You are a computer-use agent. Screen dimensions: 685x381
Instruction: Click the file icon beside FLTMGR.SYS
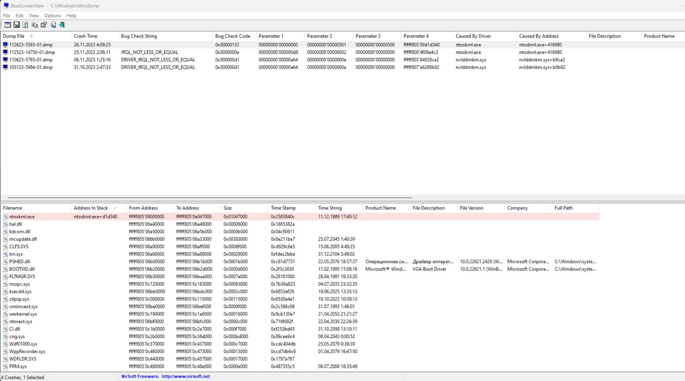click(x=5, y=277)
